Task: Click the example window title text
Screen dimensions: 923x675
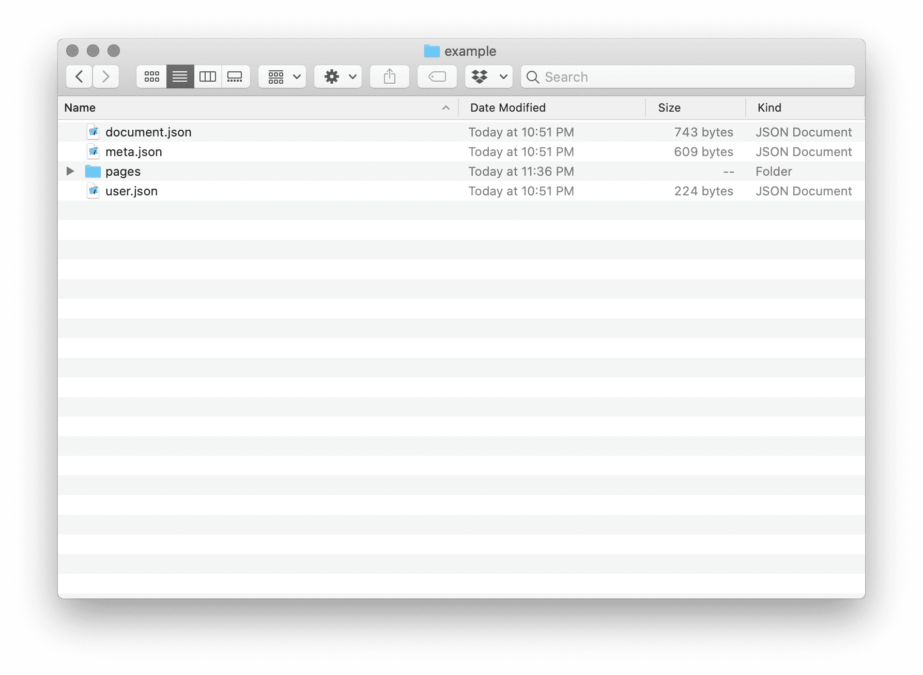Action: click(470, 51)
